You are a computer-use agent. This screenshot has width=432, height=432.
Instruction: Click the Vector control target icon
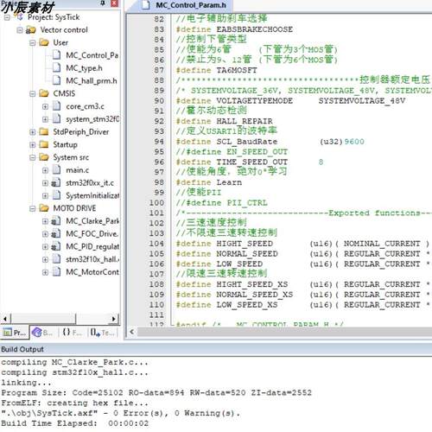point(31,29)
